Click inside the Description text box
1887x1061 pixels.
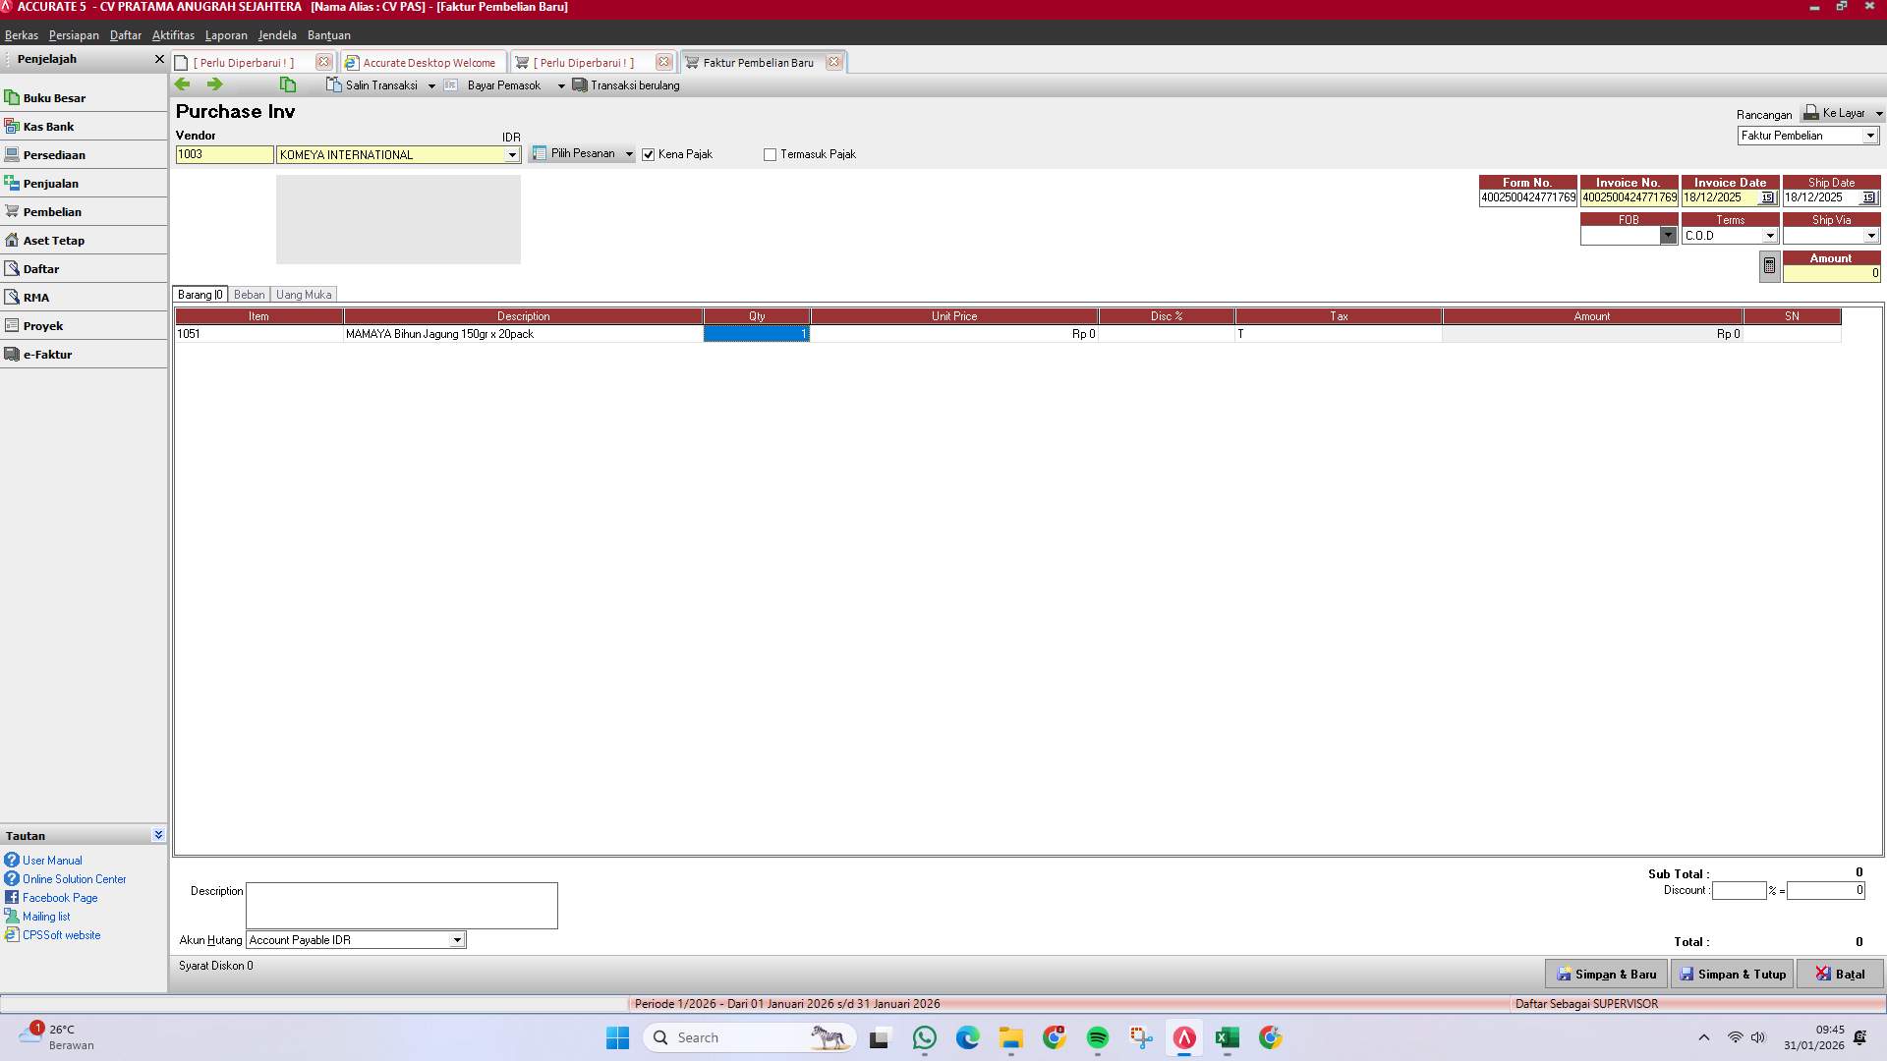pyautogui.click(x=400, y=904)
